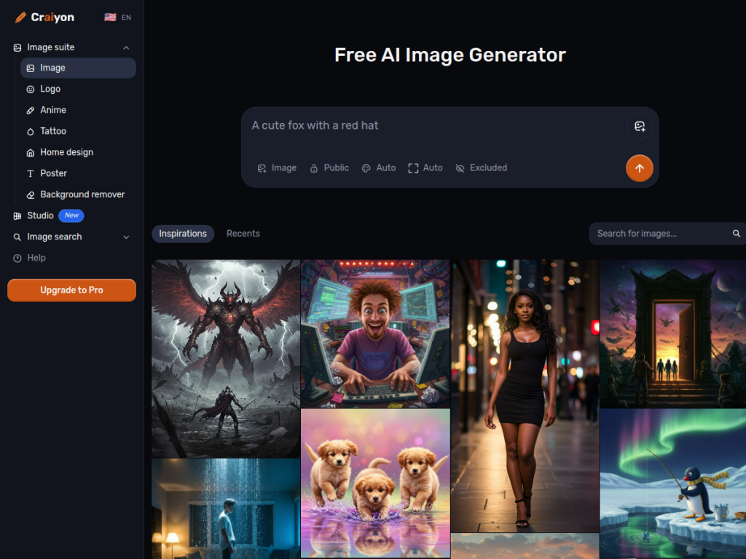This screenshot has height=559, width=746.
Task: Click the Image suite section icon
Action: point(17,47)
